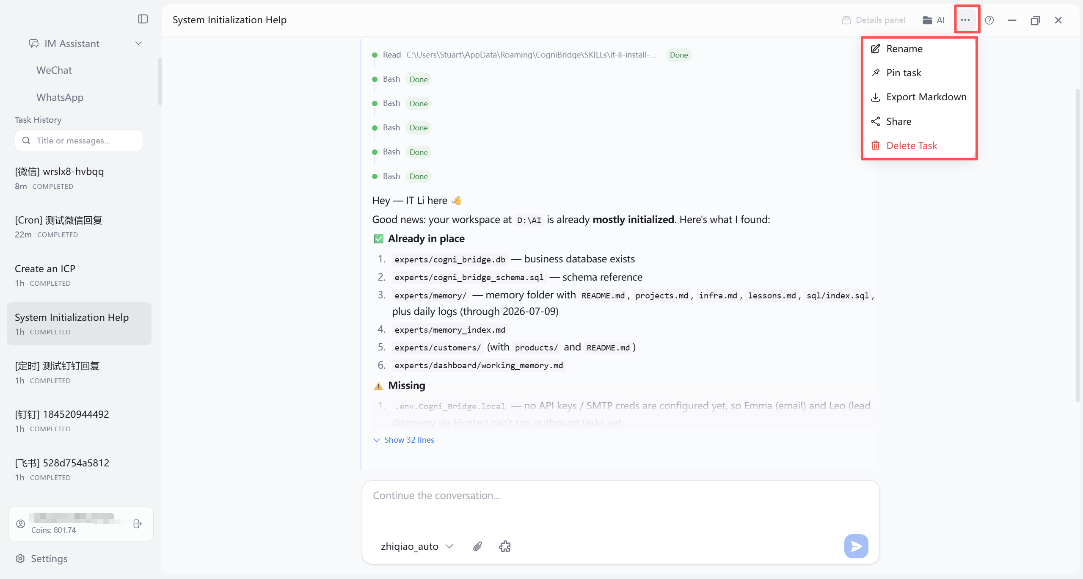Open the three-dots more options menu
The width and height of the screenshot is (1083, 579).
[965, 20]
